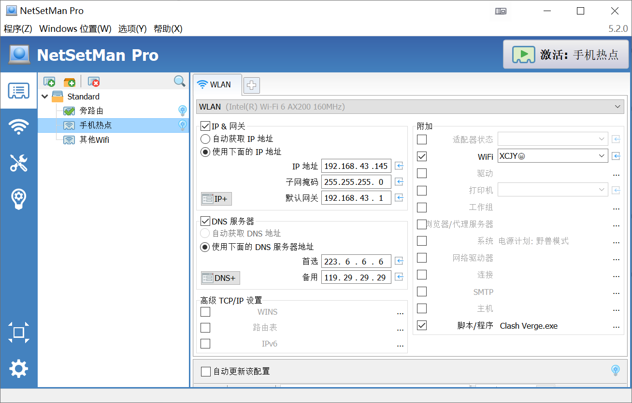The image size is (632, 403).
Task: Enable the IPv6 checkbox
Action: point(205,344)
